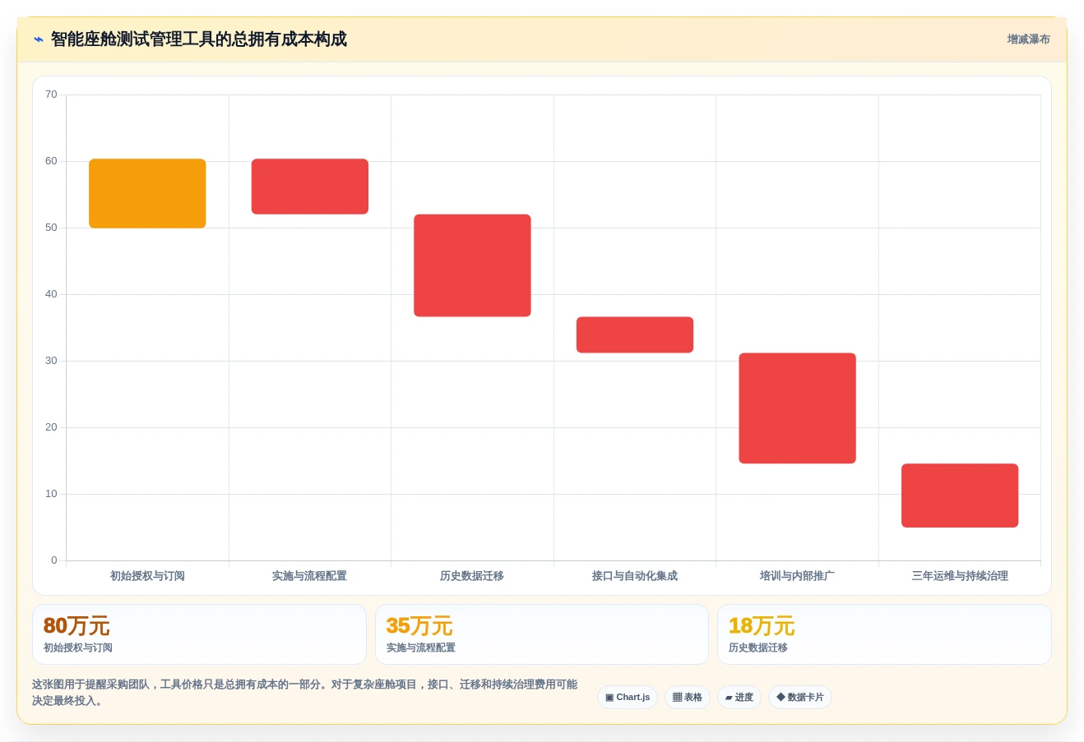Select the red 培训与内部推广 bar
The height and width of the screenshot is (742, 1084).
(x=798, y=408)
